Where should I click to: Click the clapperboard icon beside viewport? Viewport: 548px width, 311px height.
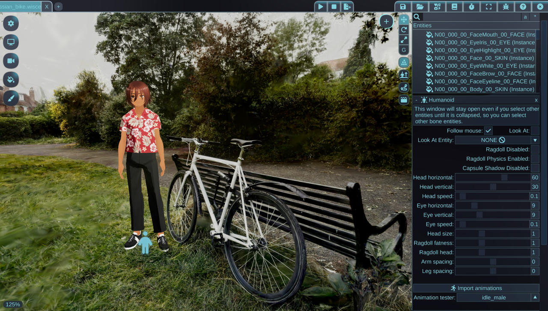[x=404, y=100]
